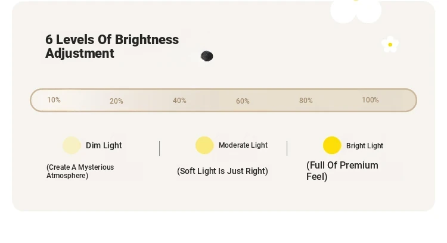Set brightness slider to 100%
This screenshot has height=243, width=447.
click(370, 100)
